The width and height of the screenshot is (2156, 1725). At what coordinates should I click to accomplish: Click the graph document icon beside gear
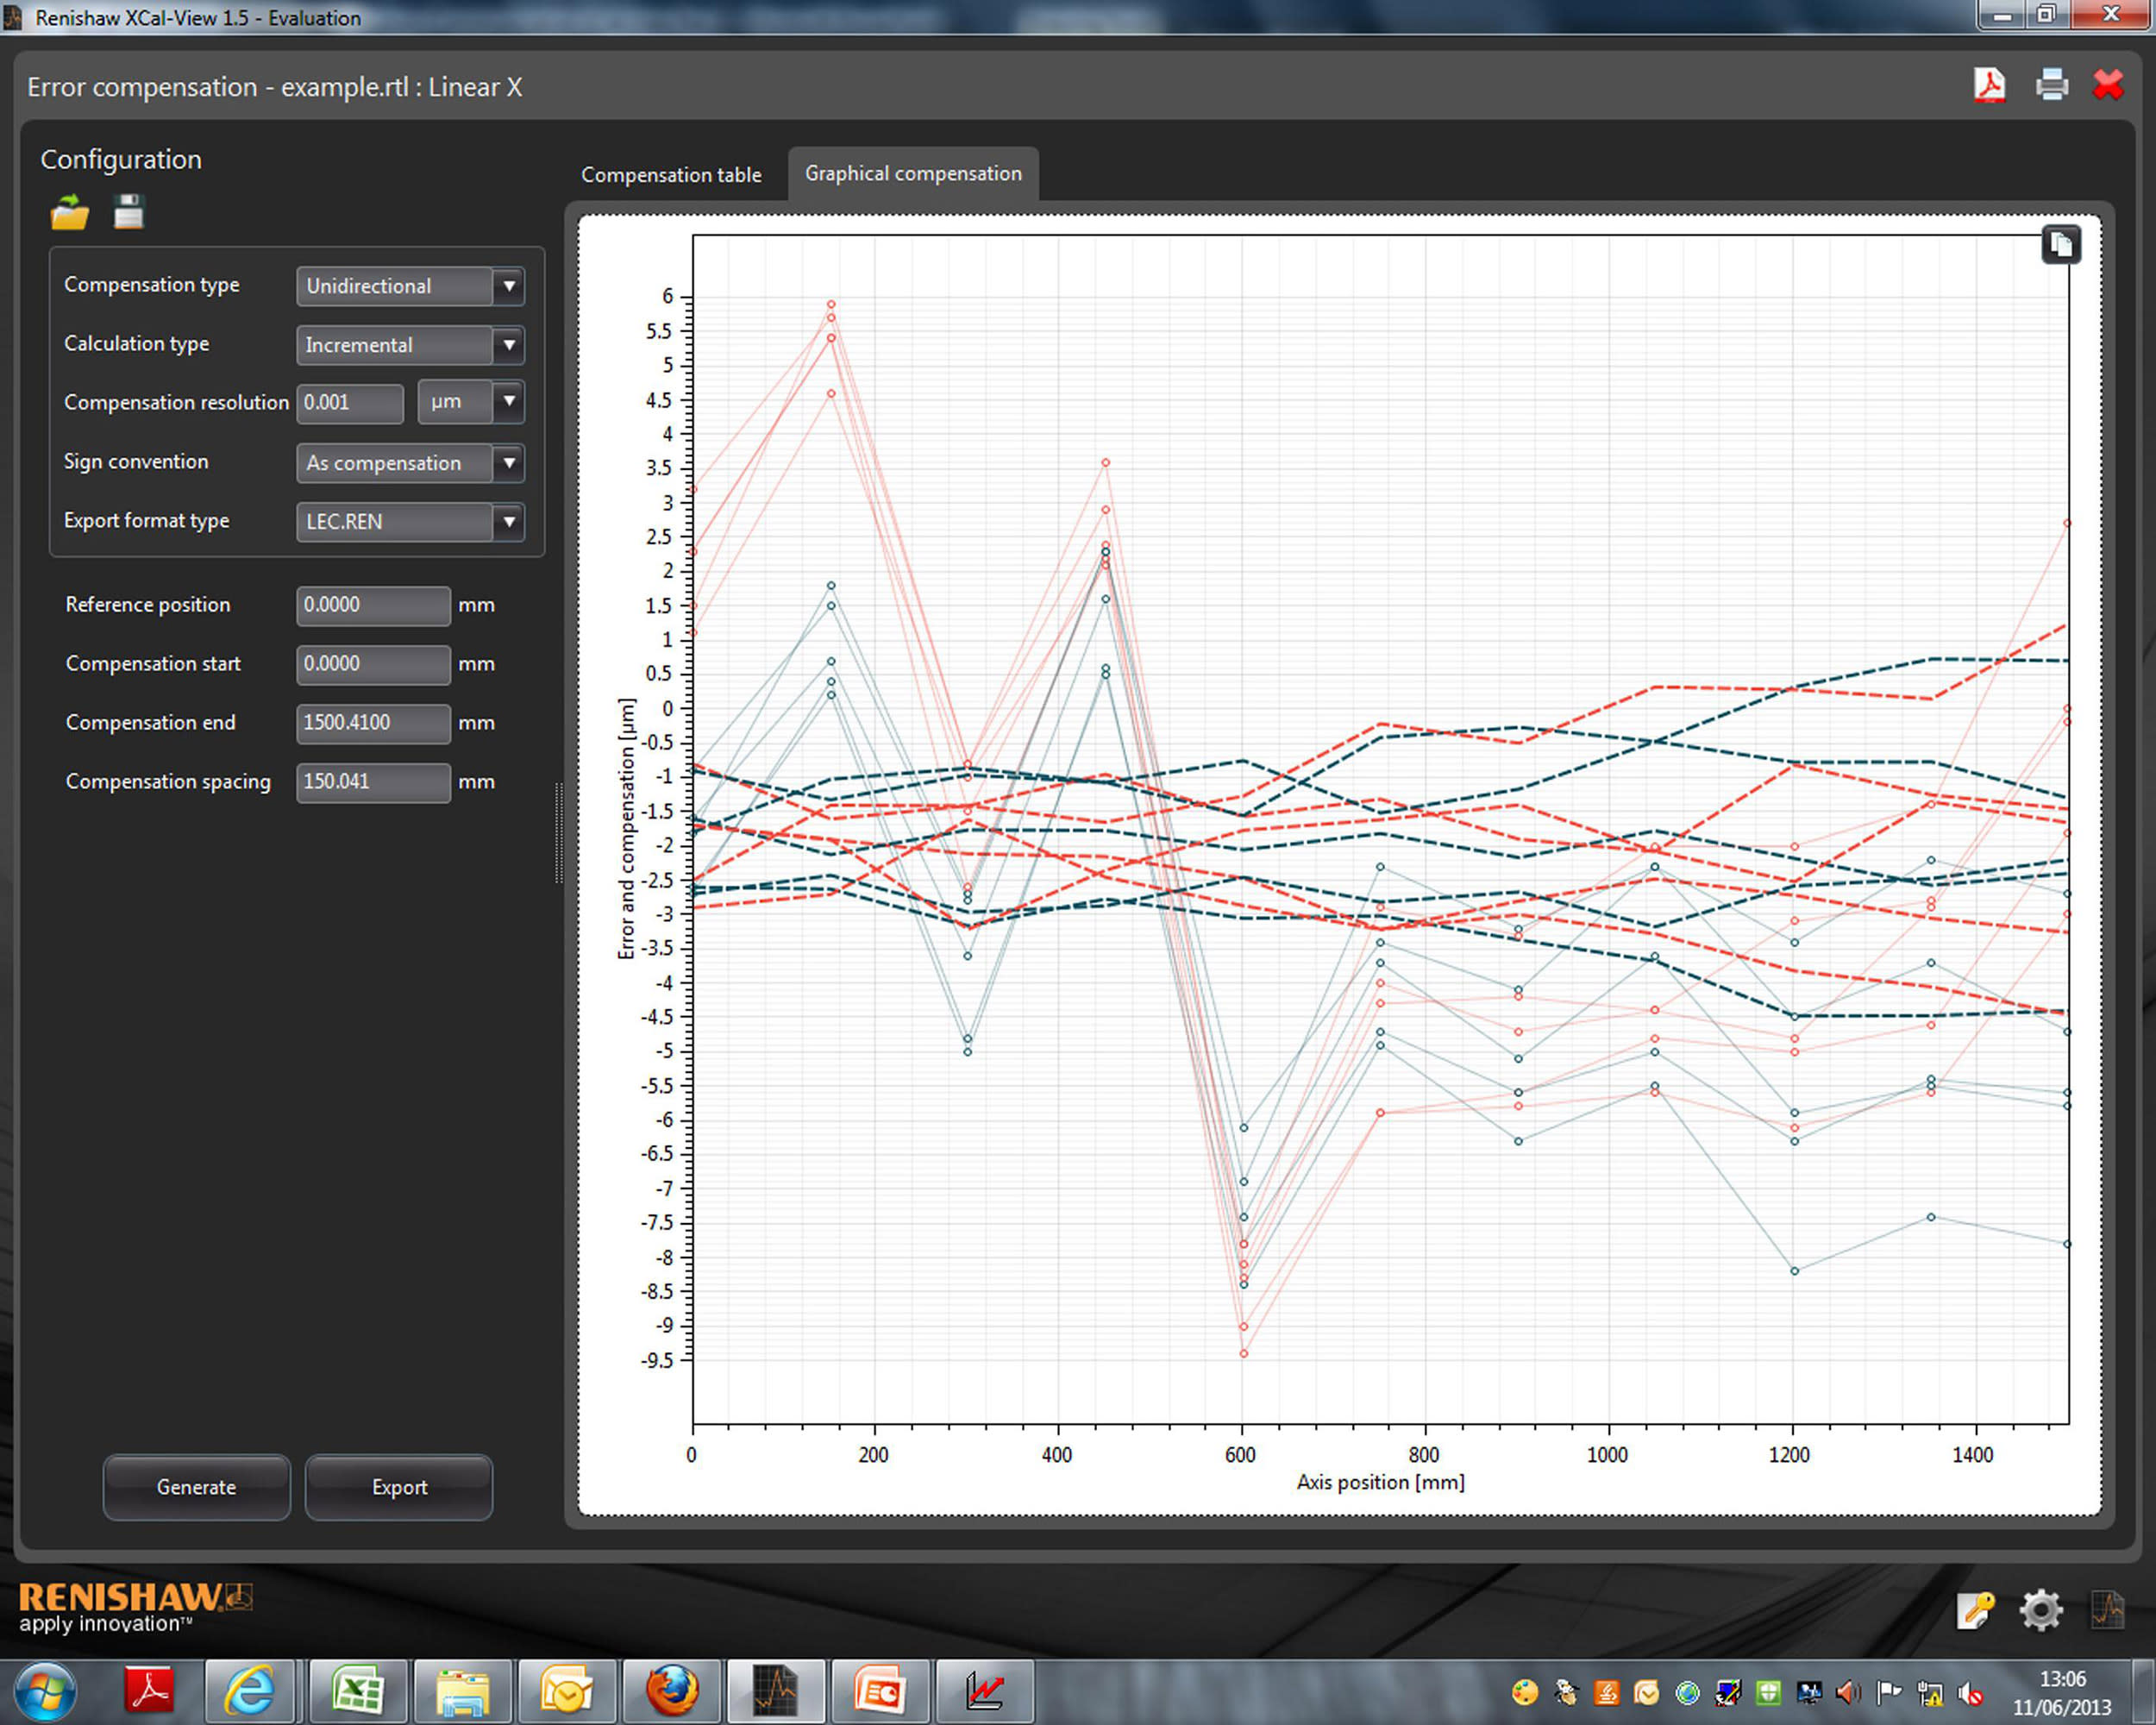(x=2107, y=1610)
